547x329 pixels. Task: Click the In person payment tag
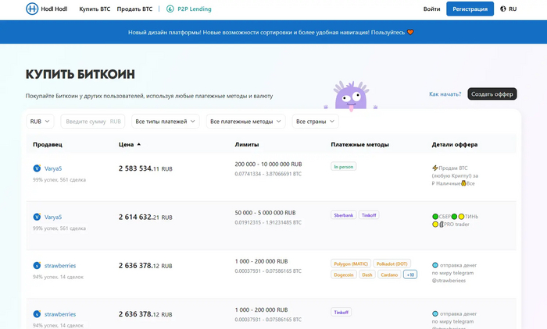tap(344, 166)
